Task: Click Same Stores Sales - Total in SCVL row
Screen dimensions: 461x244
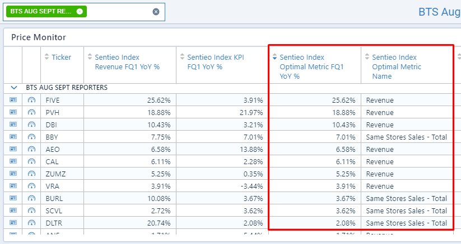Action: pyautogui.click(x=406, y=211)
